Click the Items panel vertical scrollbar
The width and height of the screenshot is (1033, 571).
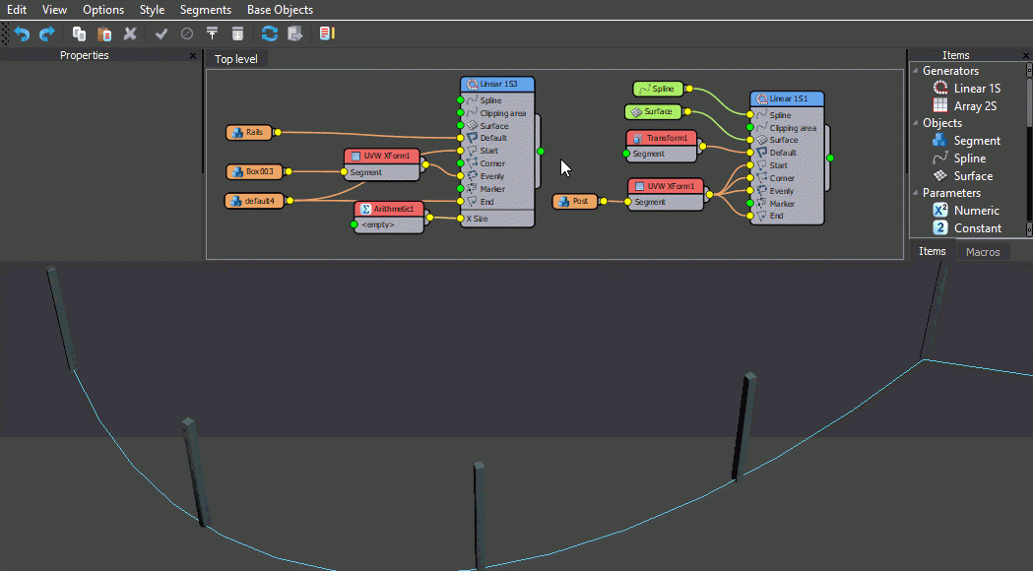tap(1029, 148)
